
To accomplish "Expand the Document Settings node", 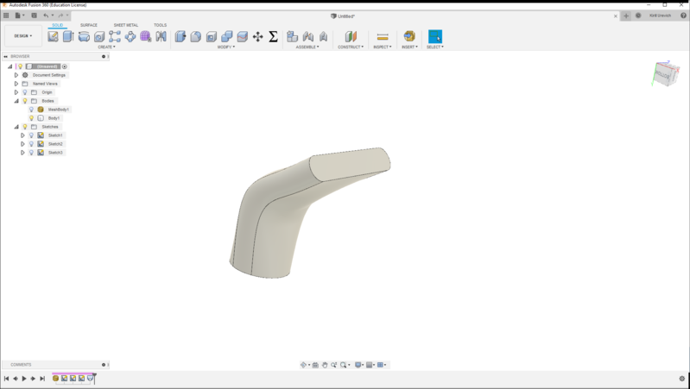I will tap(16, 75).
